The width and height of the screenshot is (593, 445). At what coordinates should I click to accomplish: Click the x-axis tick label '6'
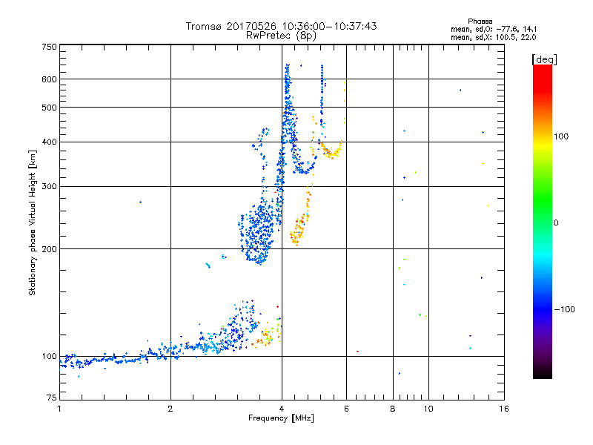click(346, 409)
